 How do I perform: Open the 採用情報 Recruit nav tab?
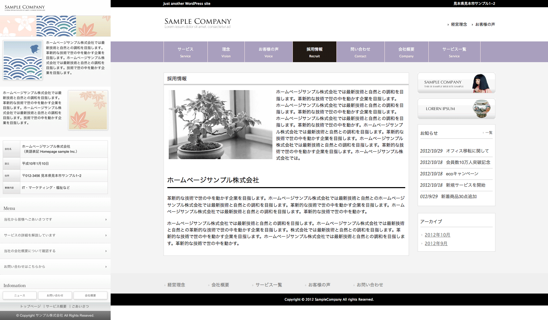click(314, 52)
